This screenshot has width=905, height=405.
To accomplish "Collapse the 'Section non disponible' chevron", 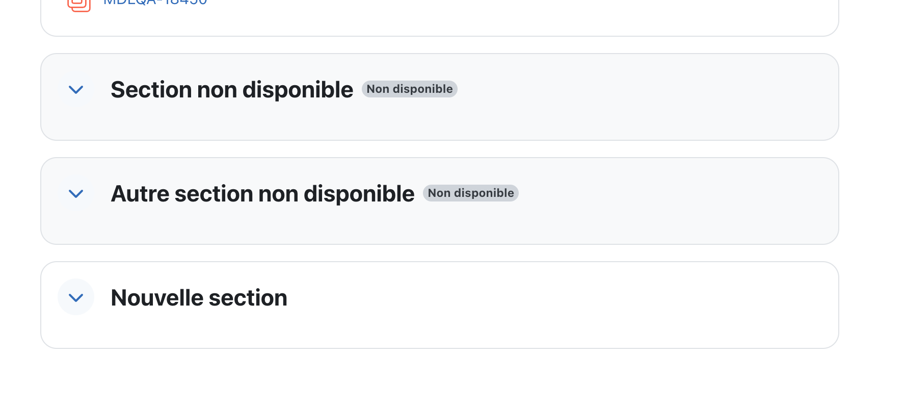I will [76, 90].
